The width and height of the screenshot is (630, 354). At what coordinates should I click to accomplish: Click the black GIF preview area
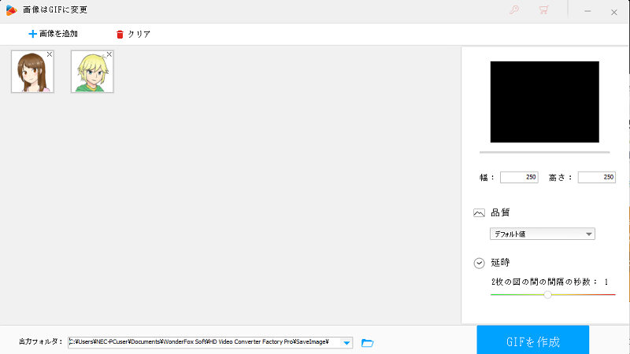pos(544,102)
